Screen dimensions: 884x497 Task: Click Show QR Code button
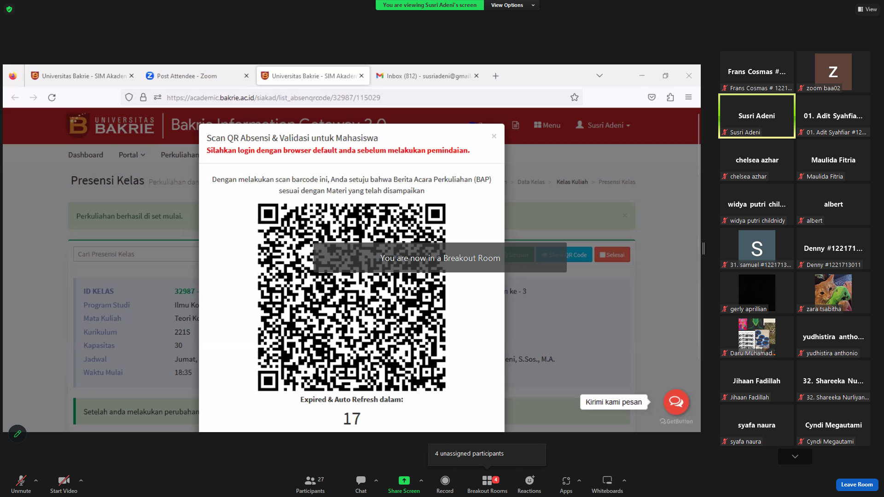(564, 255)
